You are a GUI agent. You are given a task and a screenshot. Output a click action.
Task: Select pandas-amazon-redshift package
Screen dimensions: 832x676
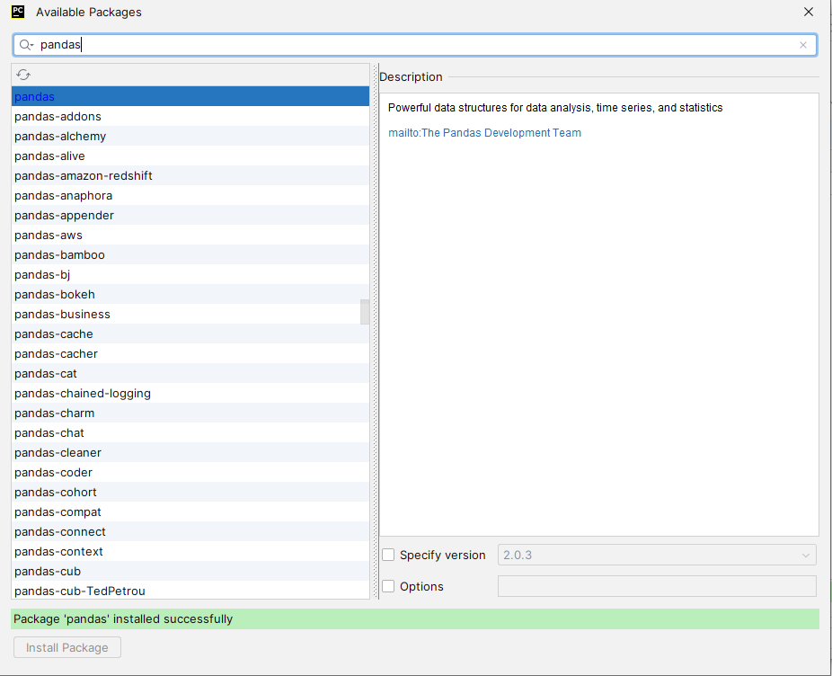[x=190, y=176]
